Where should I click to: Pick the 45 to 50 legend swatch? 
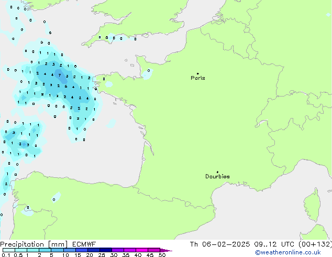point(154,250)
